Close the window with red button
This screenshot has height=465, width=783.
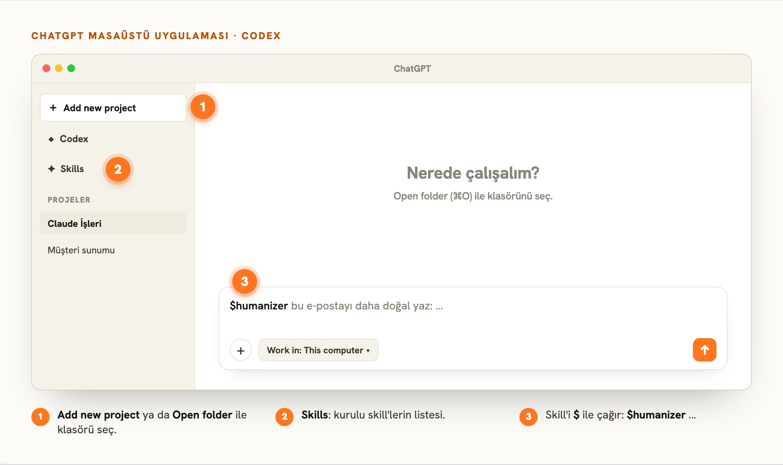[46, 68]
